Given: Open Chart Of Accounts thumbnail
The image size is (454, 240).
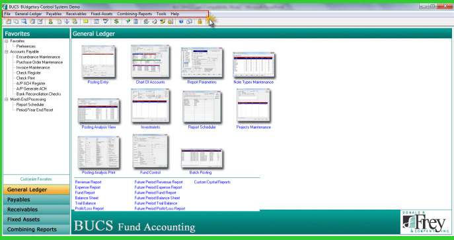Looking at the screenshot, I should [150, 61].
